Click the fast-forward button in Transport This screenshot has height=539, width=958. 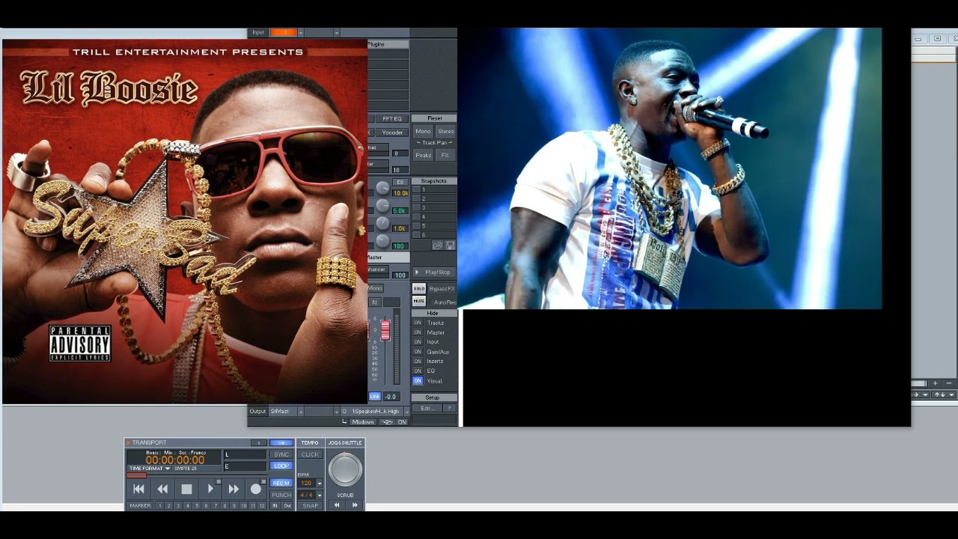pos(234,489)
